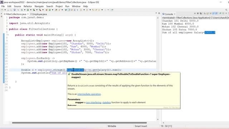Click the editor scroll-down arrow

pyautogui.click(x=158, y=119)
